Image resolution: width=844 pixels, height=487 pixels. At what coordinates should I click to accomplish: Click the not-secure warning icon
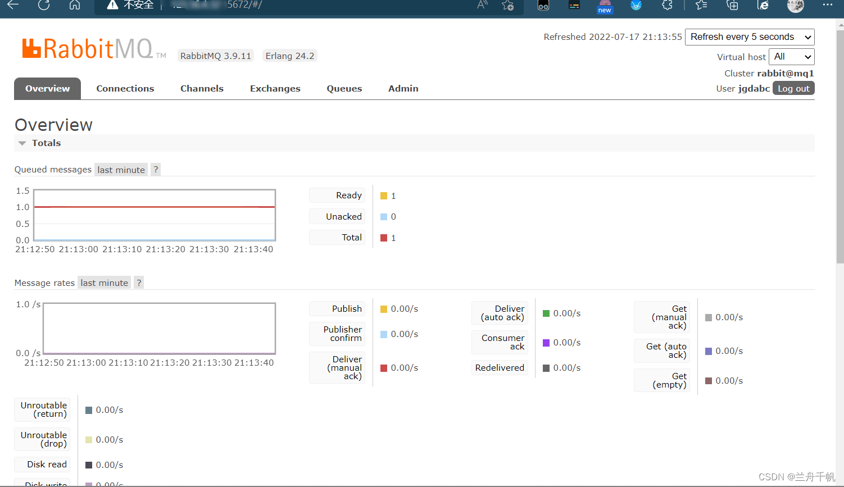pos(112,4)
